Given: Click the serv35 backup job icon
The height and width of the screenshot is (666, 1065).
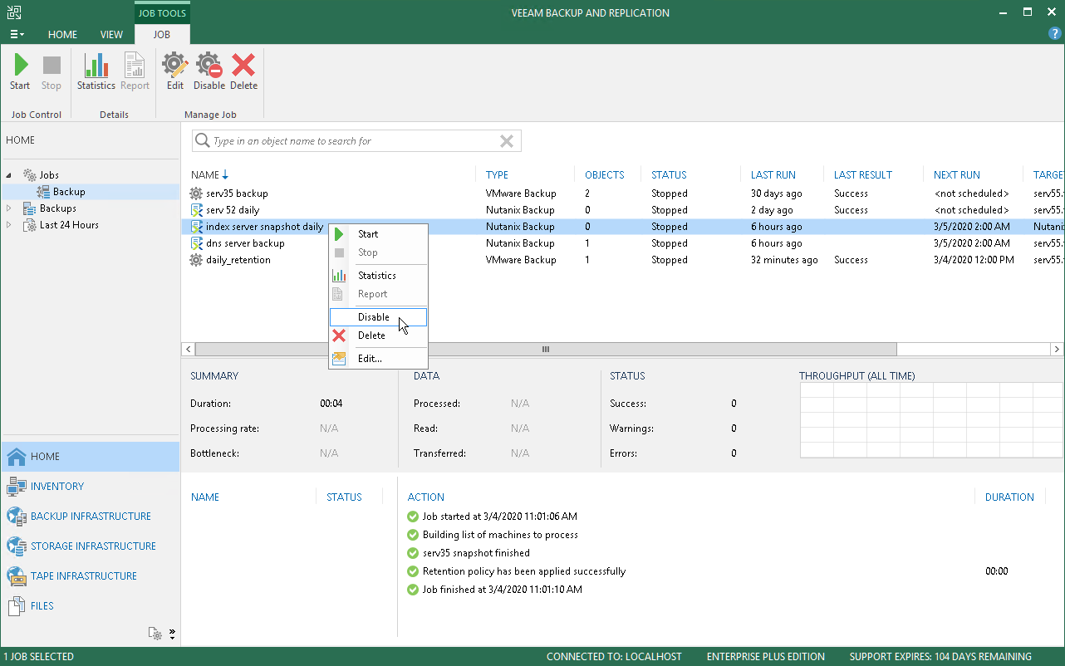Looking at the screenshot, I should tap(196, 193).
